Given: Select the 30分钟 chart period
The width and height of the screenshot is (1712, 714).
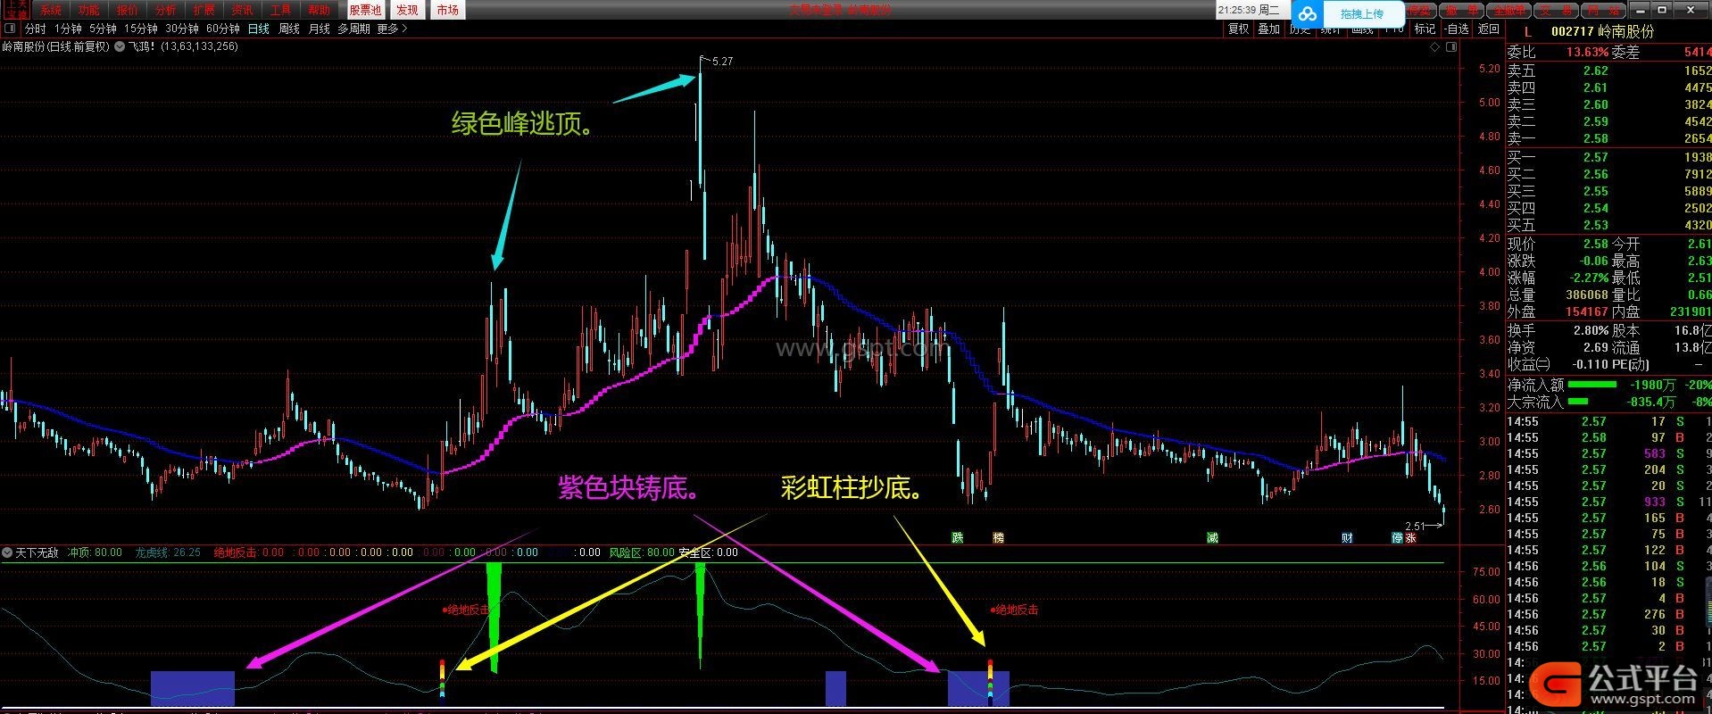Looking at the screenshot, I should tap(182, 29).
